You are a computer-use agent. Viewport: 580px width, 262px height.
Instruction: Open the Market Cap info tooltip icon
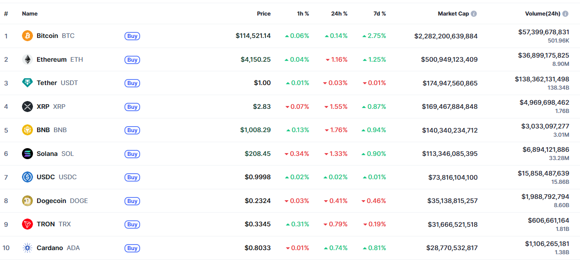coord(474,14)
